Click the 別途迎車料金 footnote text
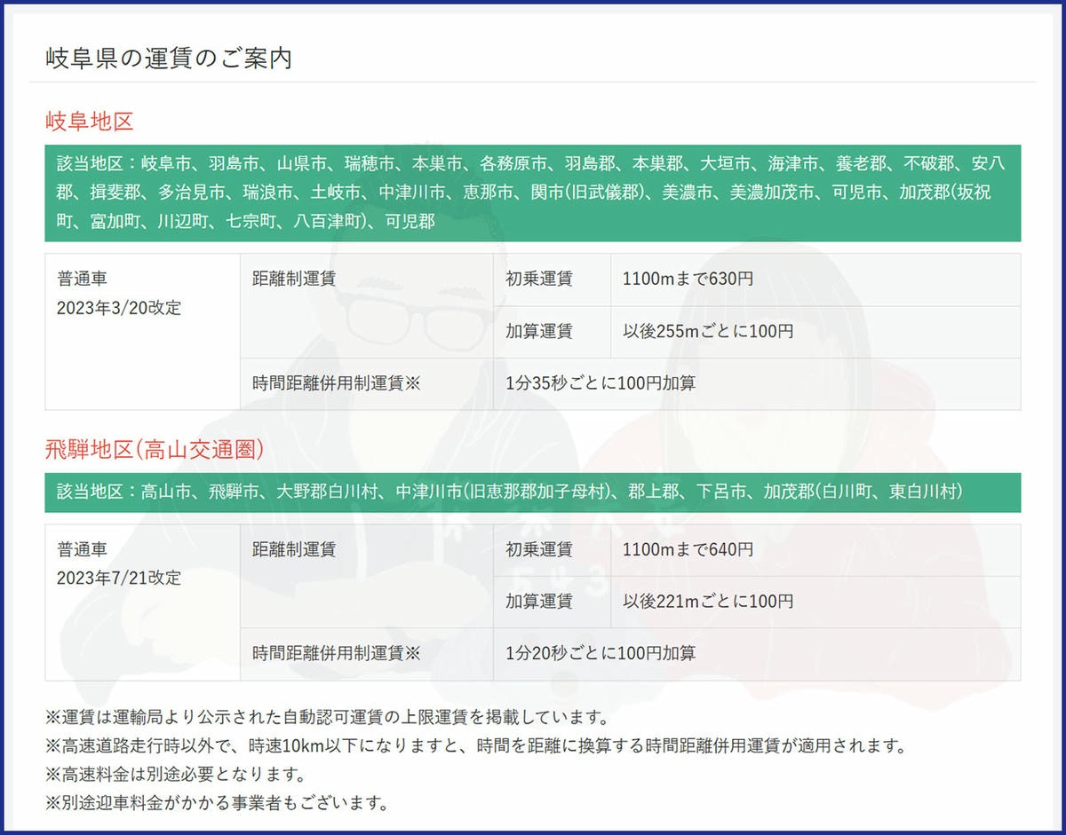This screenshot has width=1066, height=835. pos(213,804)
